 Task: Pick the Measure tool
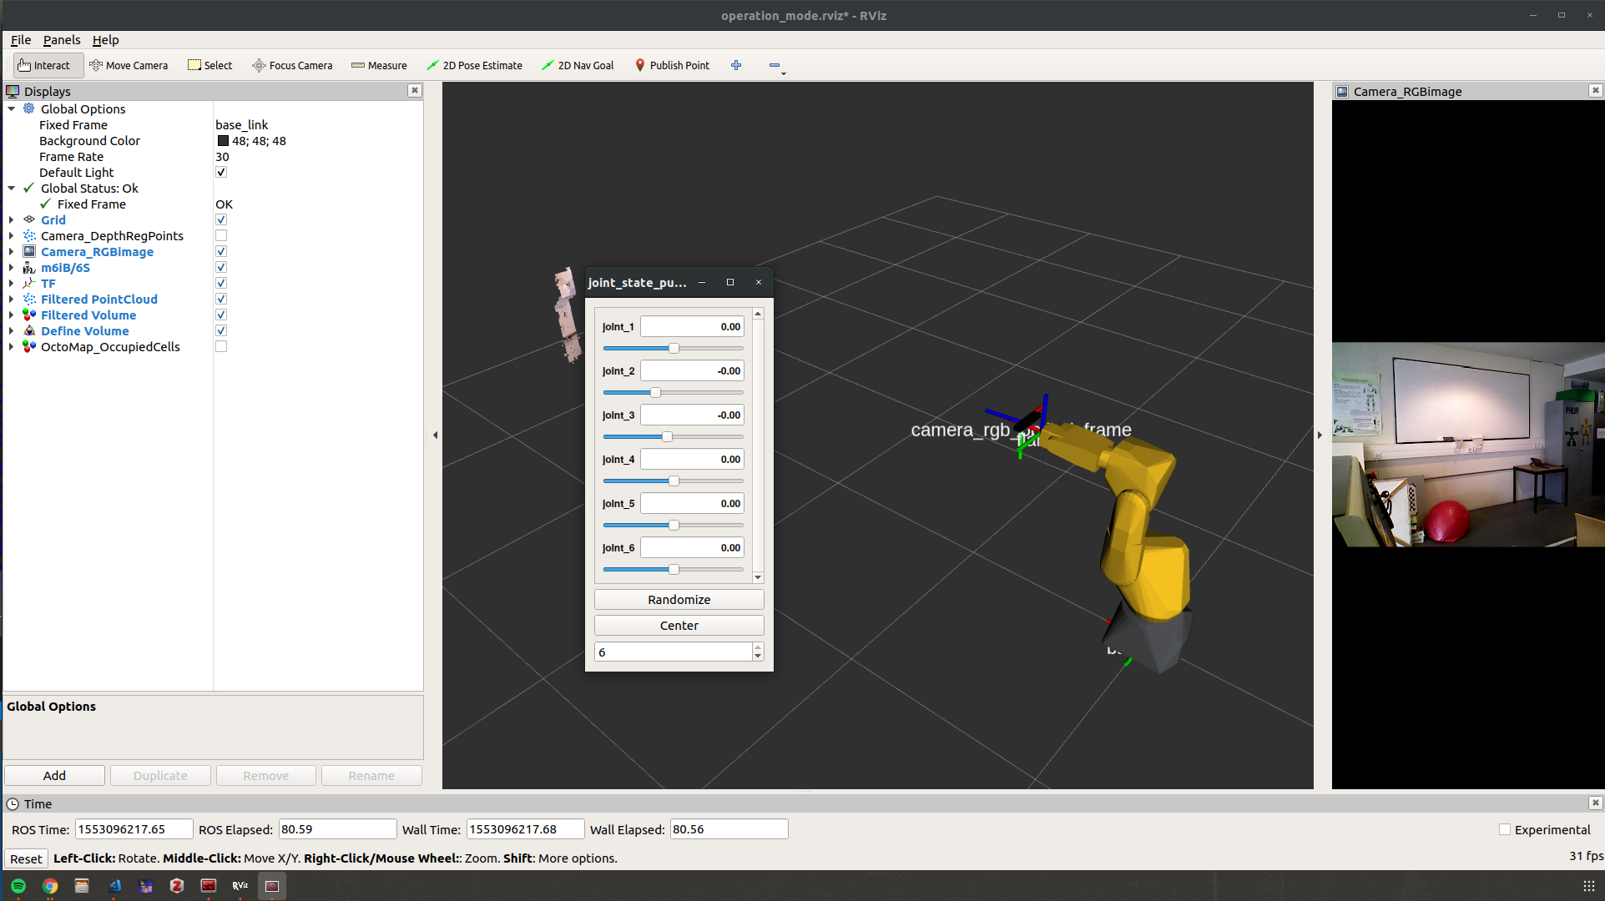pos(379,65)
